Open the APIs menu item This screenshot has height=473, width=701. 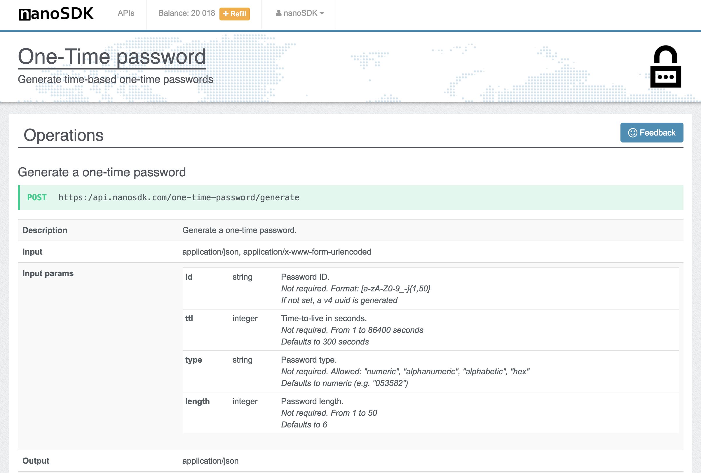pyautogui.click(x=126, y=13)
